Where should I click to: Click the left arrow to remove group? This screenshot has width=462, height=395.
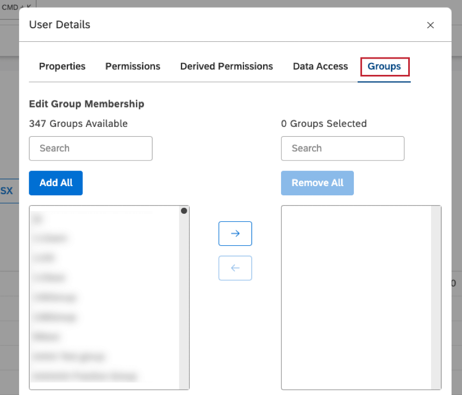[235, 268]
